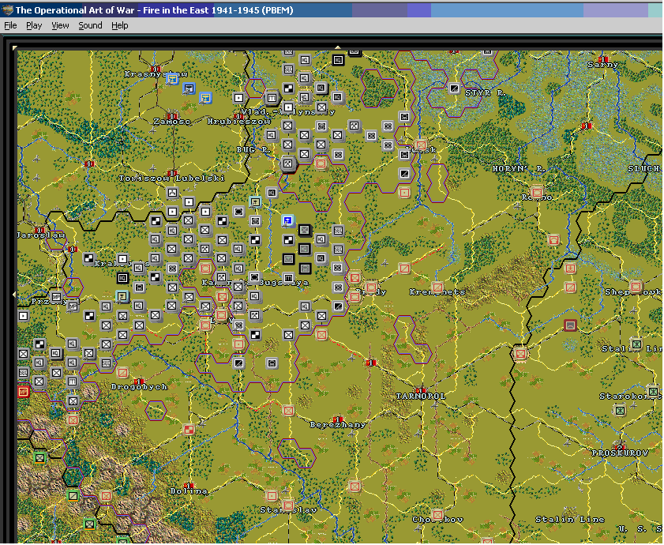Click the Hrubieszow town label
The width and height of the screenshot is (664, 545).
point(238,122)
